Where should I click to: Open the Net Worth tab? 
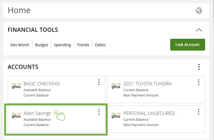20,45
